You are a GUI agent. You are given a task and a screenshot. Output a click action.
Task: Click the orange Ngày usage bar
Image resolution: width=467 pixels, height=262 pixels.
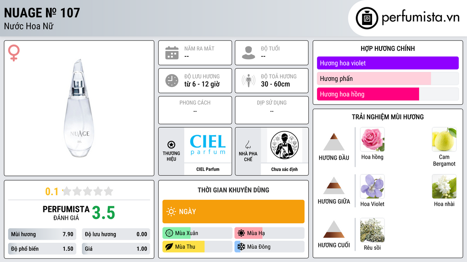pos(233,212)
